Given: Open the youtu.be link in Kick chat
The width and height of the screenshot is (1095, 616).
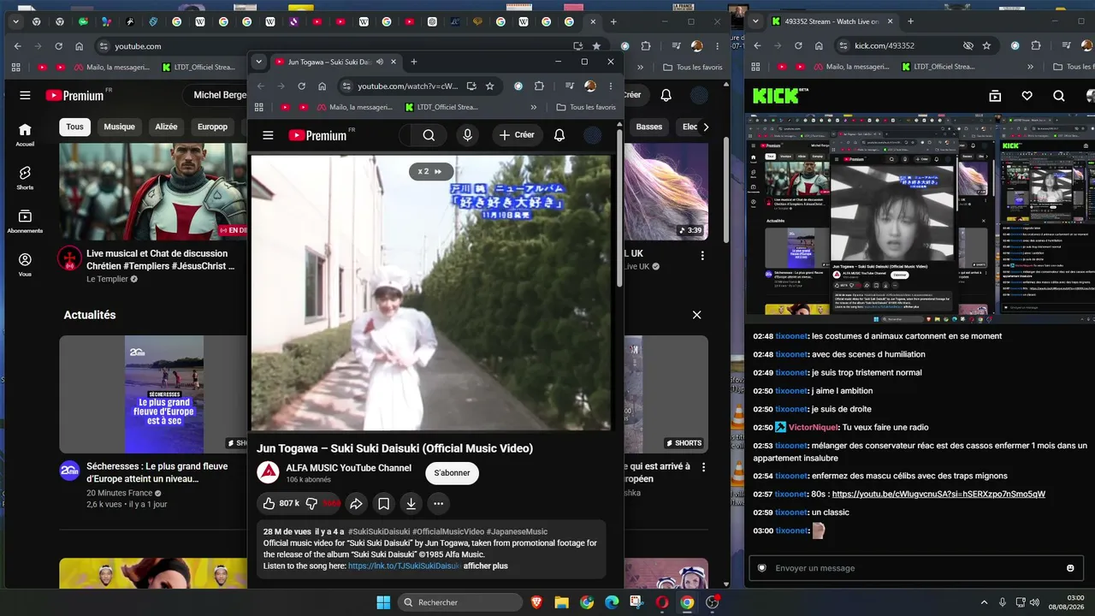Looking at the screenshot, I should (x=938, y=494).
